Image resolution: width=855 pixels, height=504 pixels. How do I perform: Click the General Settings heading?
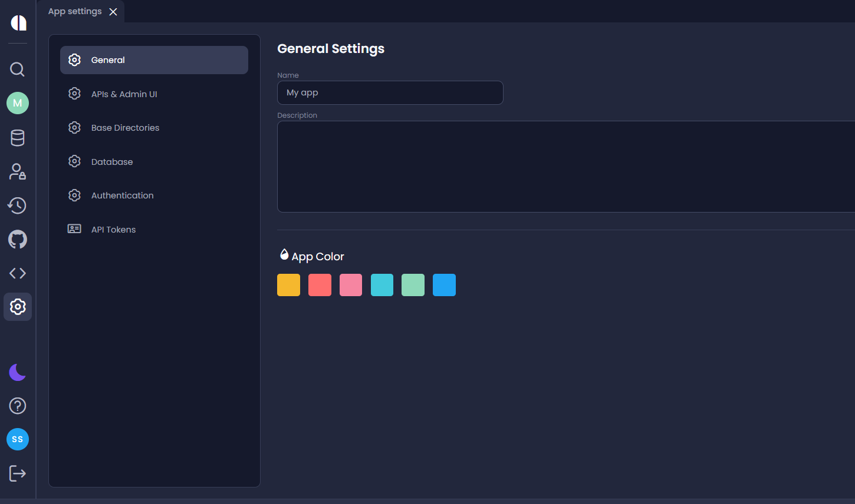(331, 49)
